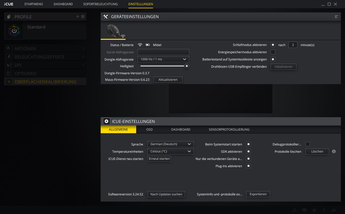Open the Beleuchtungseffekte section
This screenshot has height=214, width=345.
[45, 57]
